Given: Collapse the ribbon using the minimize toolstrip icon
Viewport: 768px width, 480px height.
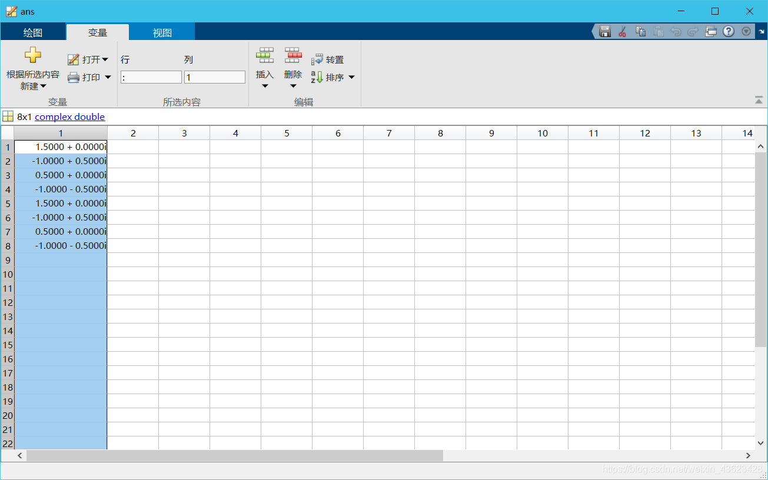Looking at the screenshot, I should pyautogui.click(x=759, y=101).
